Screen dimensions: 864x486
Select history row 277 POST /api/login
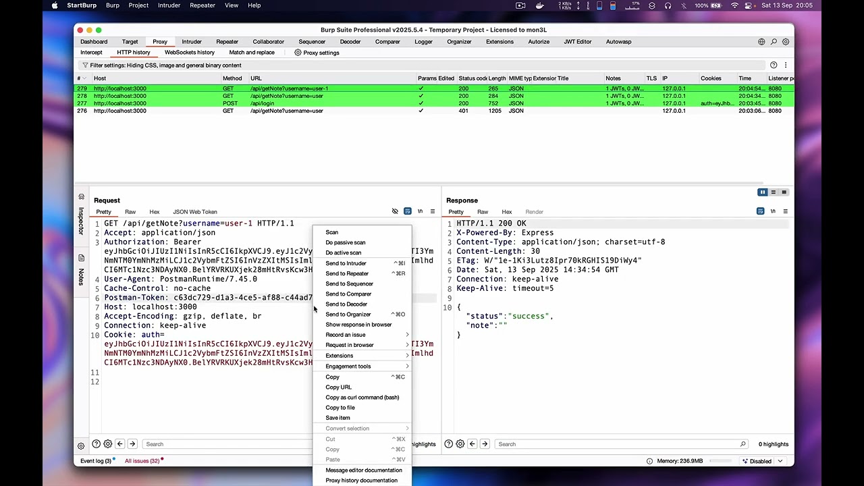[x=433, y=103]
